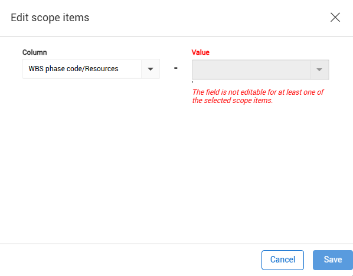Screen dimensions: 353x276
Task: Click the small tick mark below Value field
Action: pos(192,82)
